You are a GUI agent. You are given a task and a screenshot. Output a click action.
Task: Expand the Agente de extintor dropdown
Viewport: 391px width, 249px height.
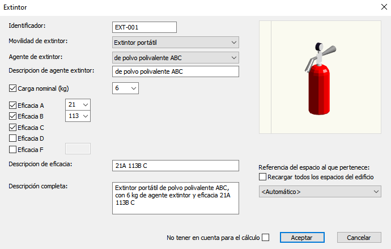point(175,58)
